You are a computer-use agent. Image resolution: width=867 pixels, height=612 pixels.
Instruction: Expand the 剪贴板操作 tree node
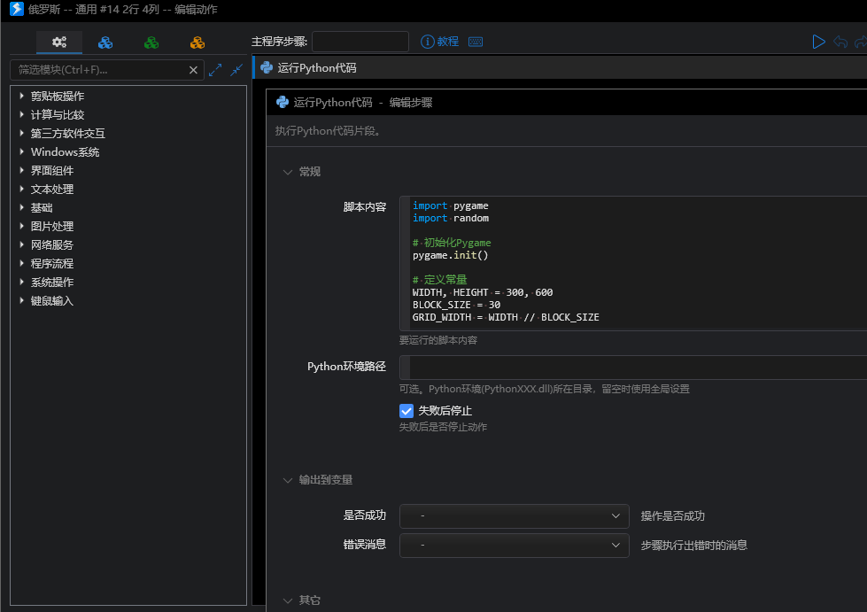[x=21, y=96]
